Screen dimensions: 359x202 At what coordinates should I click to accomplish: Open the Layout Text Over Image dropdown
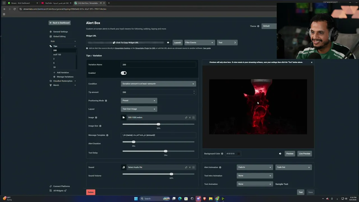pyautogui.click(x=139, y=109)
